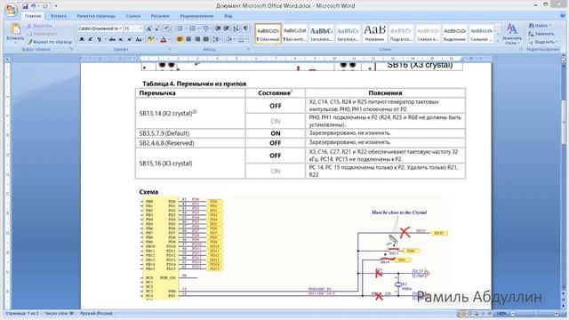569x320 pixels.
Task: Show or hide paragraph marks ¶
Action: point(245,28)
